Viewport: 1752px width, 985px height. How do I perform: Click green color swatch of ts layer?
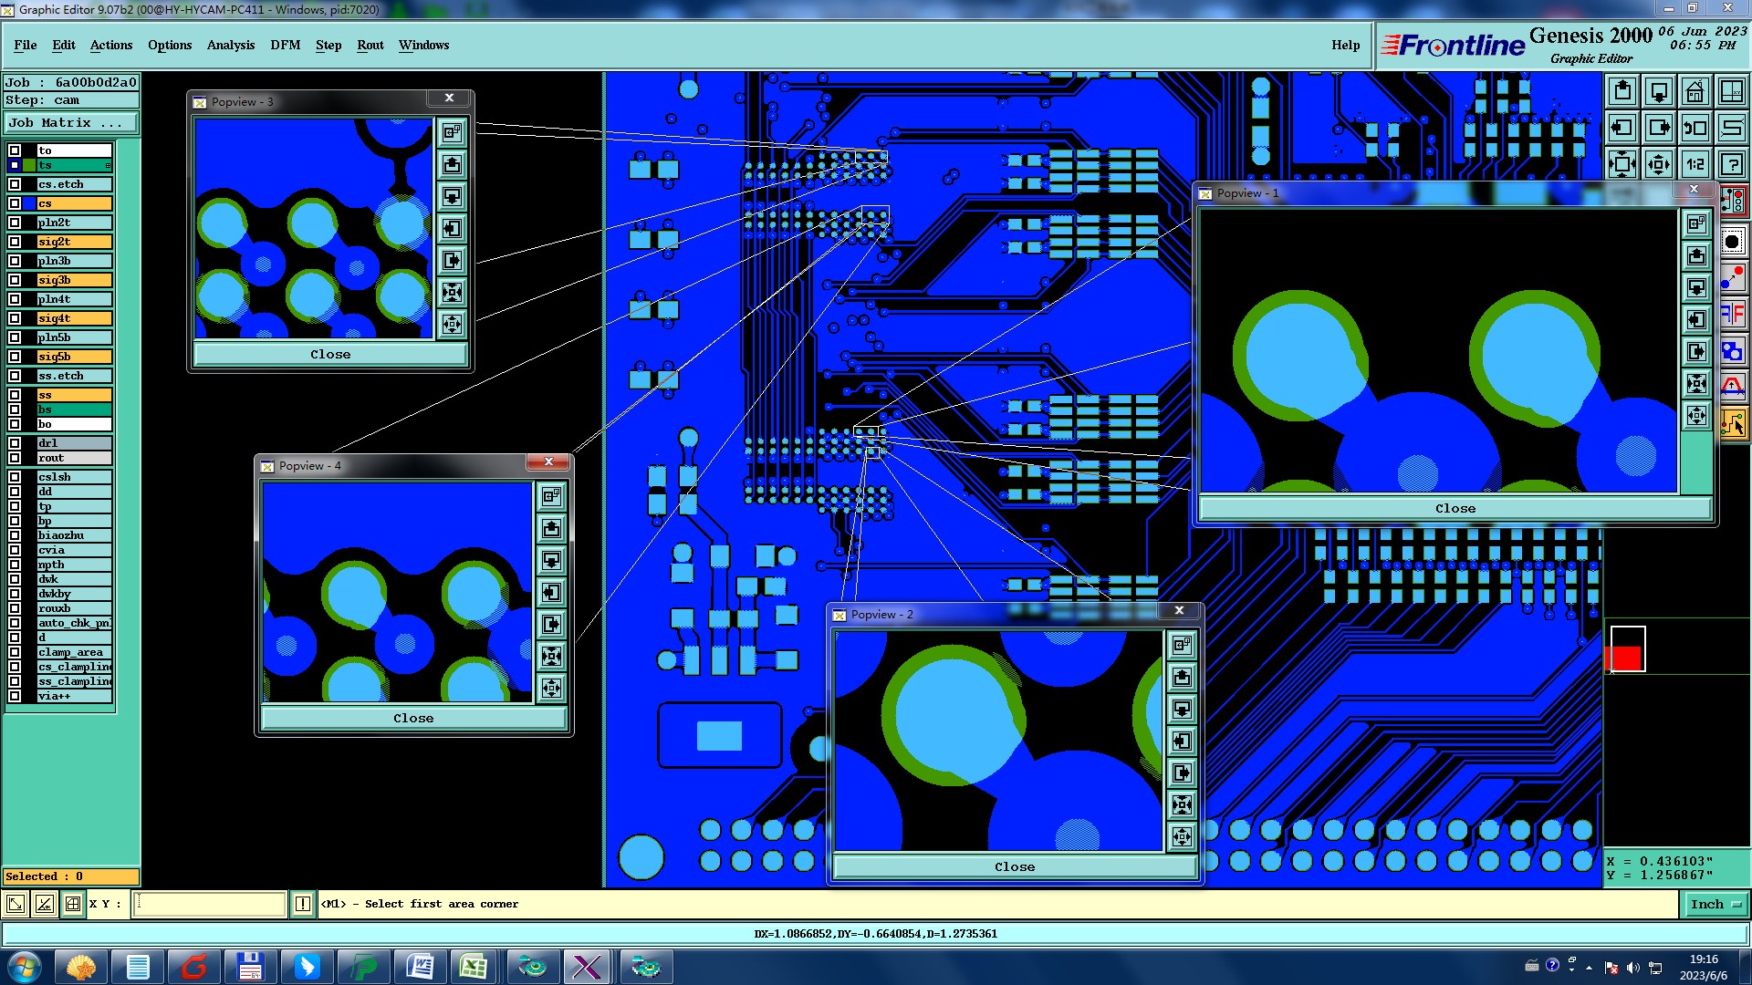pyautogui.click(x=30, y=165)
